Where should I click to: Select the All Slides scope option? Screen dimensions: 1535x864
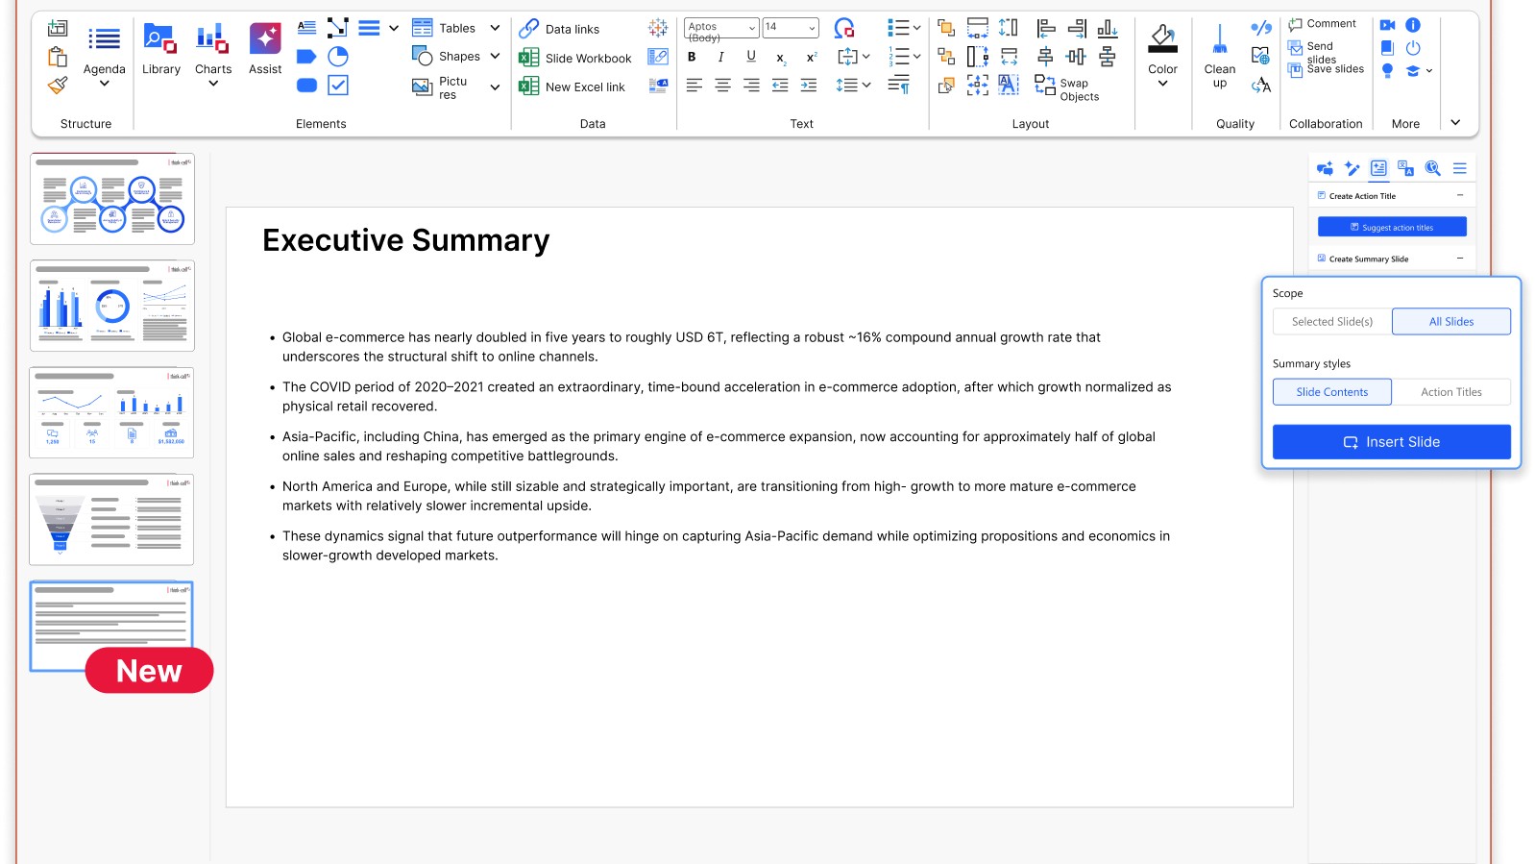1450,321
